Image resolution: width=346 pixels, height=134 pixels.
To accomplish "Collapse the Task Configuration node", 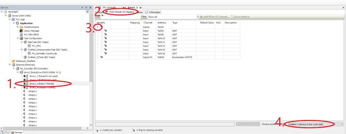I will 18,38.
